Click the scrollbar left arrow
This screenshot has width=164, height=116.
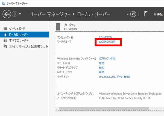point(57,109)
